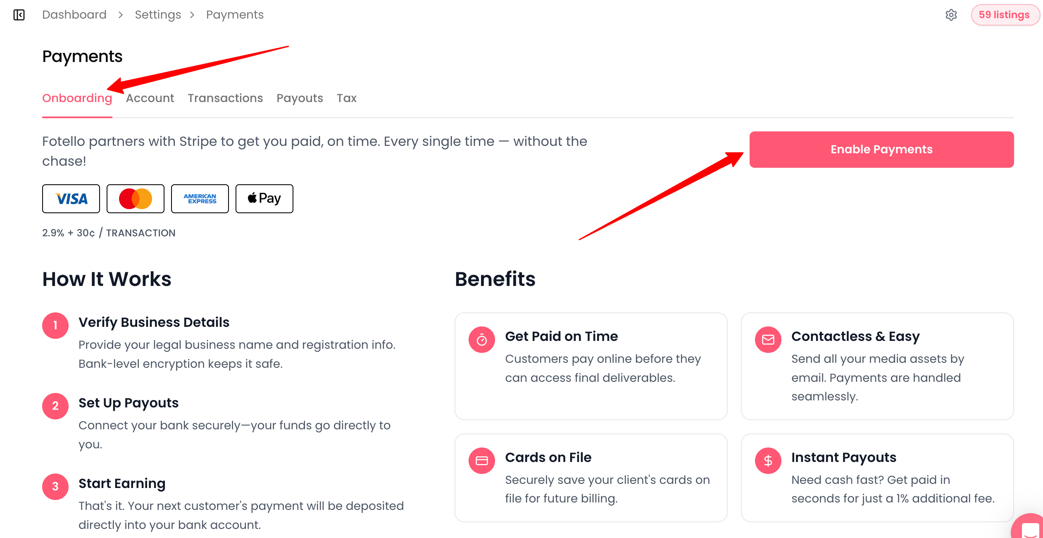Switch to the Account tab
The image size is (1043, 538).
coord(150,98)
